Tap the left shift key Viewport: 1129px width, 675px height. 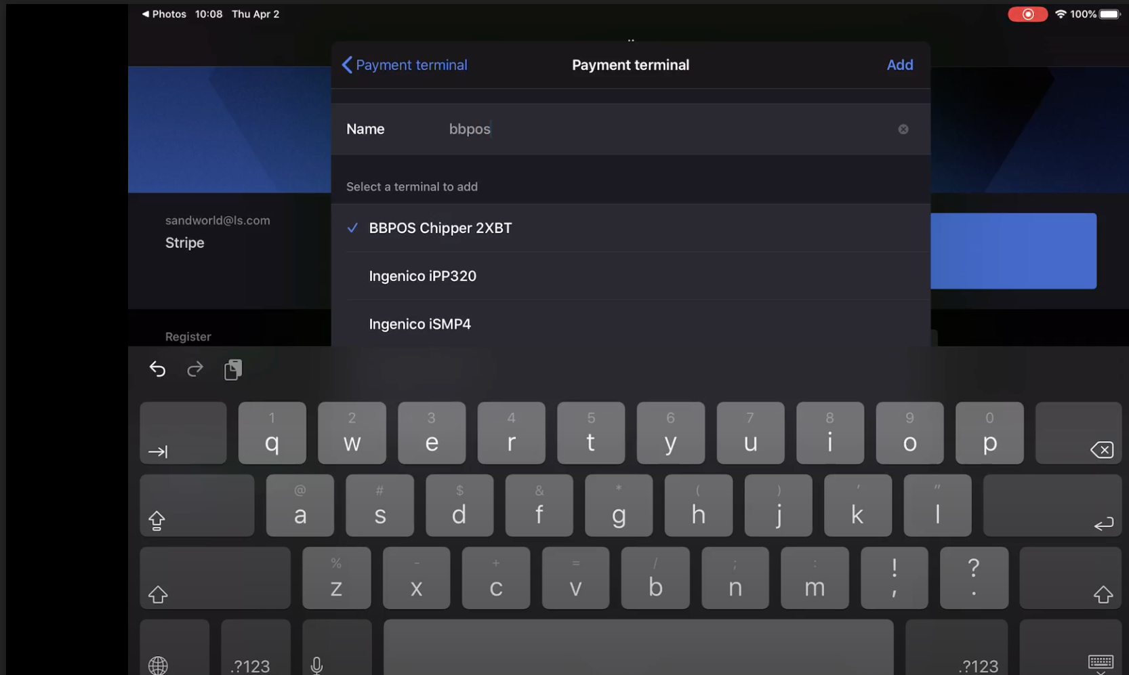point(215,578)
